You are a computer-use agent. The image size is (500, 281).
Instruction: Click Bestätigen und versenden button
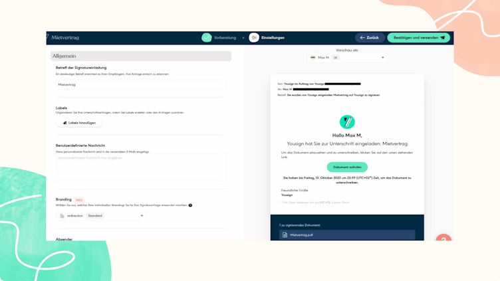click(419, 38)
